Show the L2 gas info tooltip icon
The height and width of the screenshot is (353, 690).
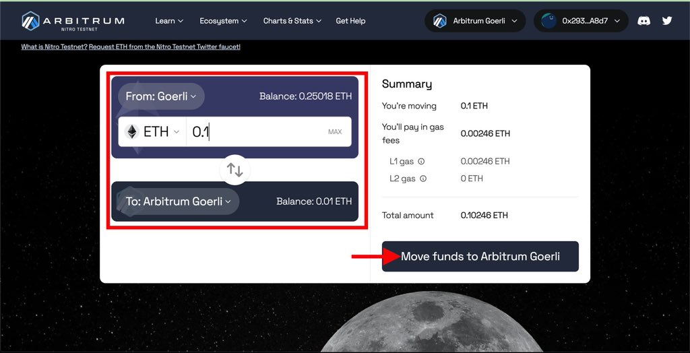point(423,179)
